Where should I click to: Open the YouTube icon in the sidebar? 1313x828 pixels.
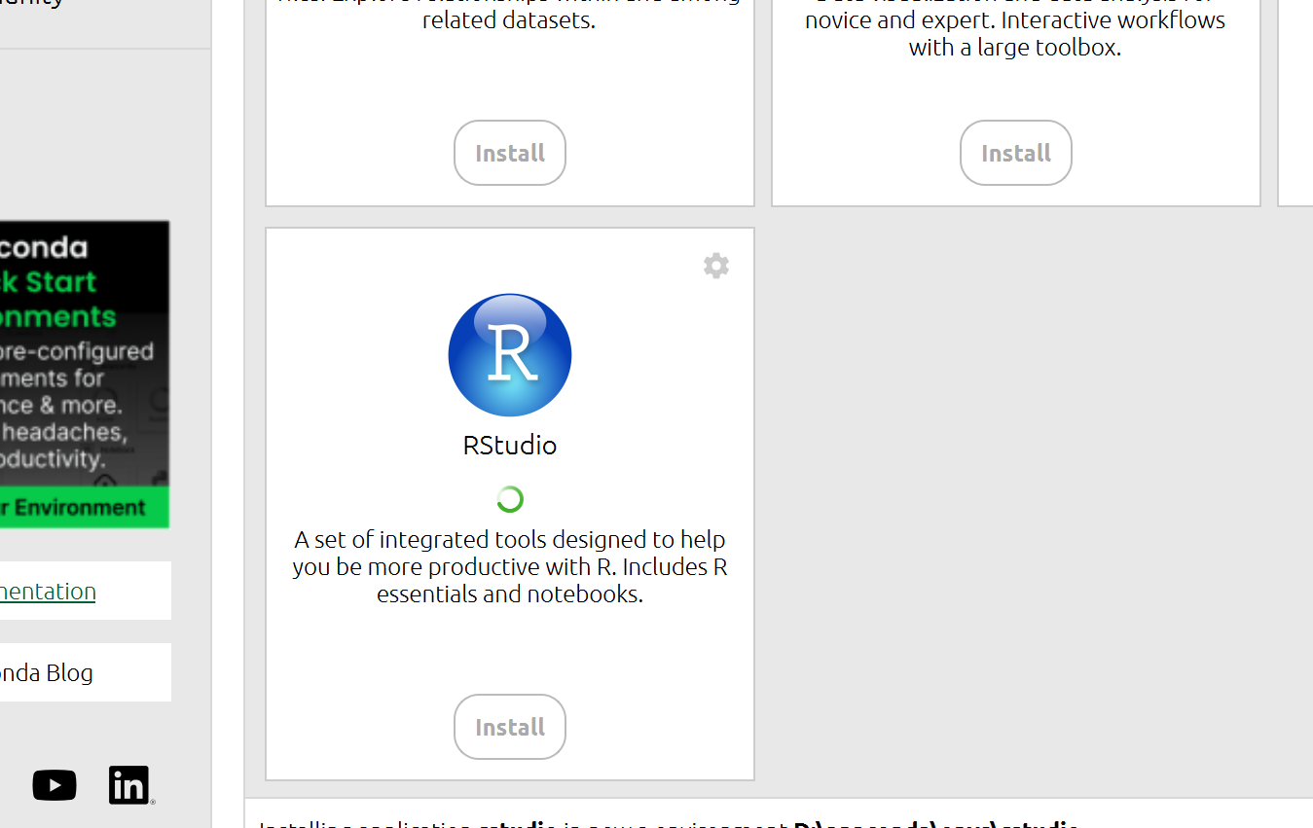pyautogui.click(x=55, y=785)
